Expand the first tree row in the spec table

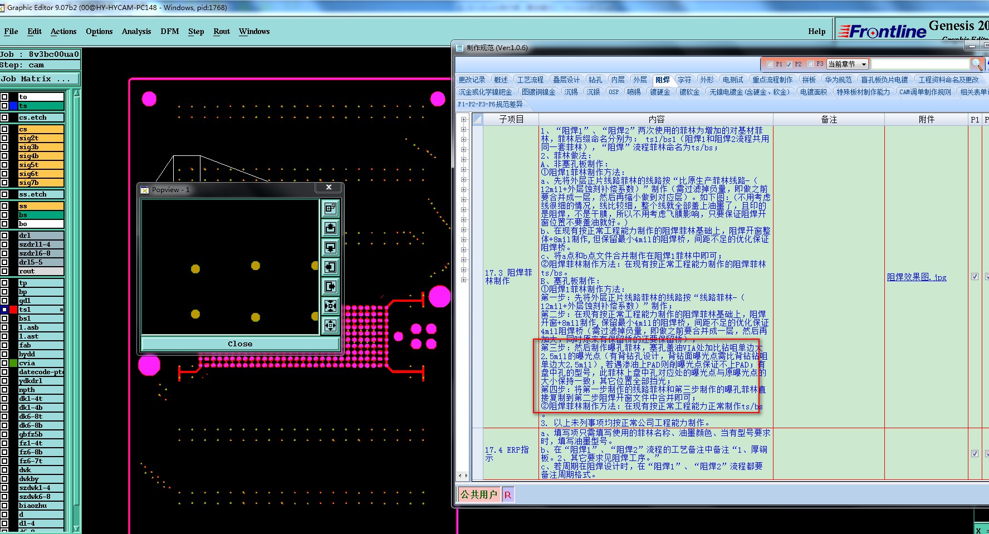(x=463, y=119)
